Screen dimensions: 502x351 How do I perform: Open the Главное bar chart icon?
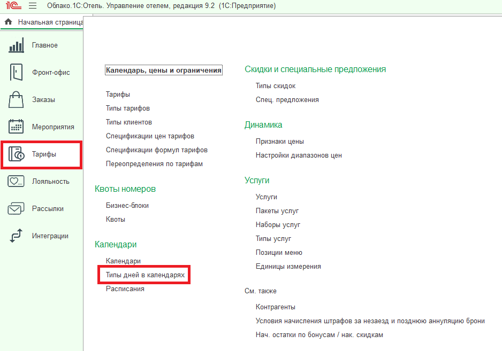pyautogui.click(x=17, y=45)
